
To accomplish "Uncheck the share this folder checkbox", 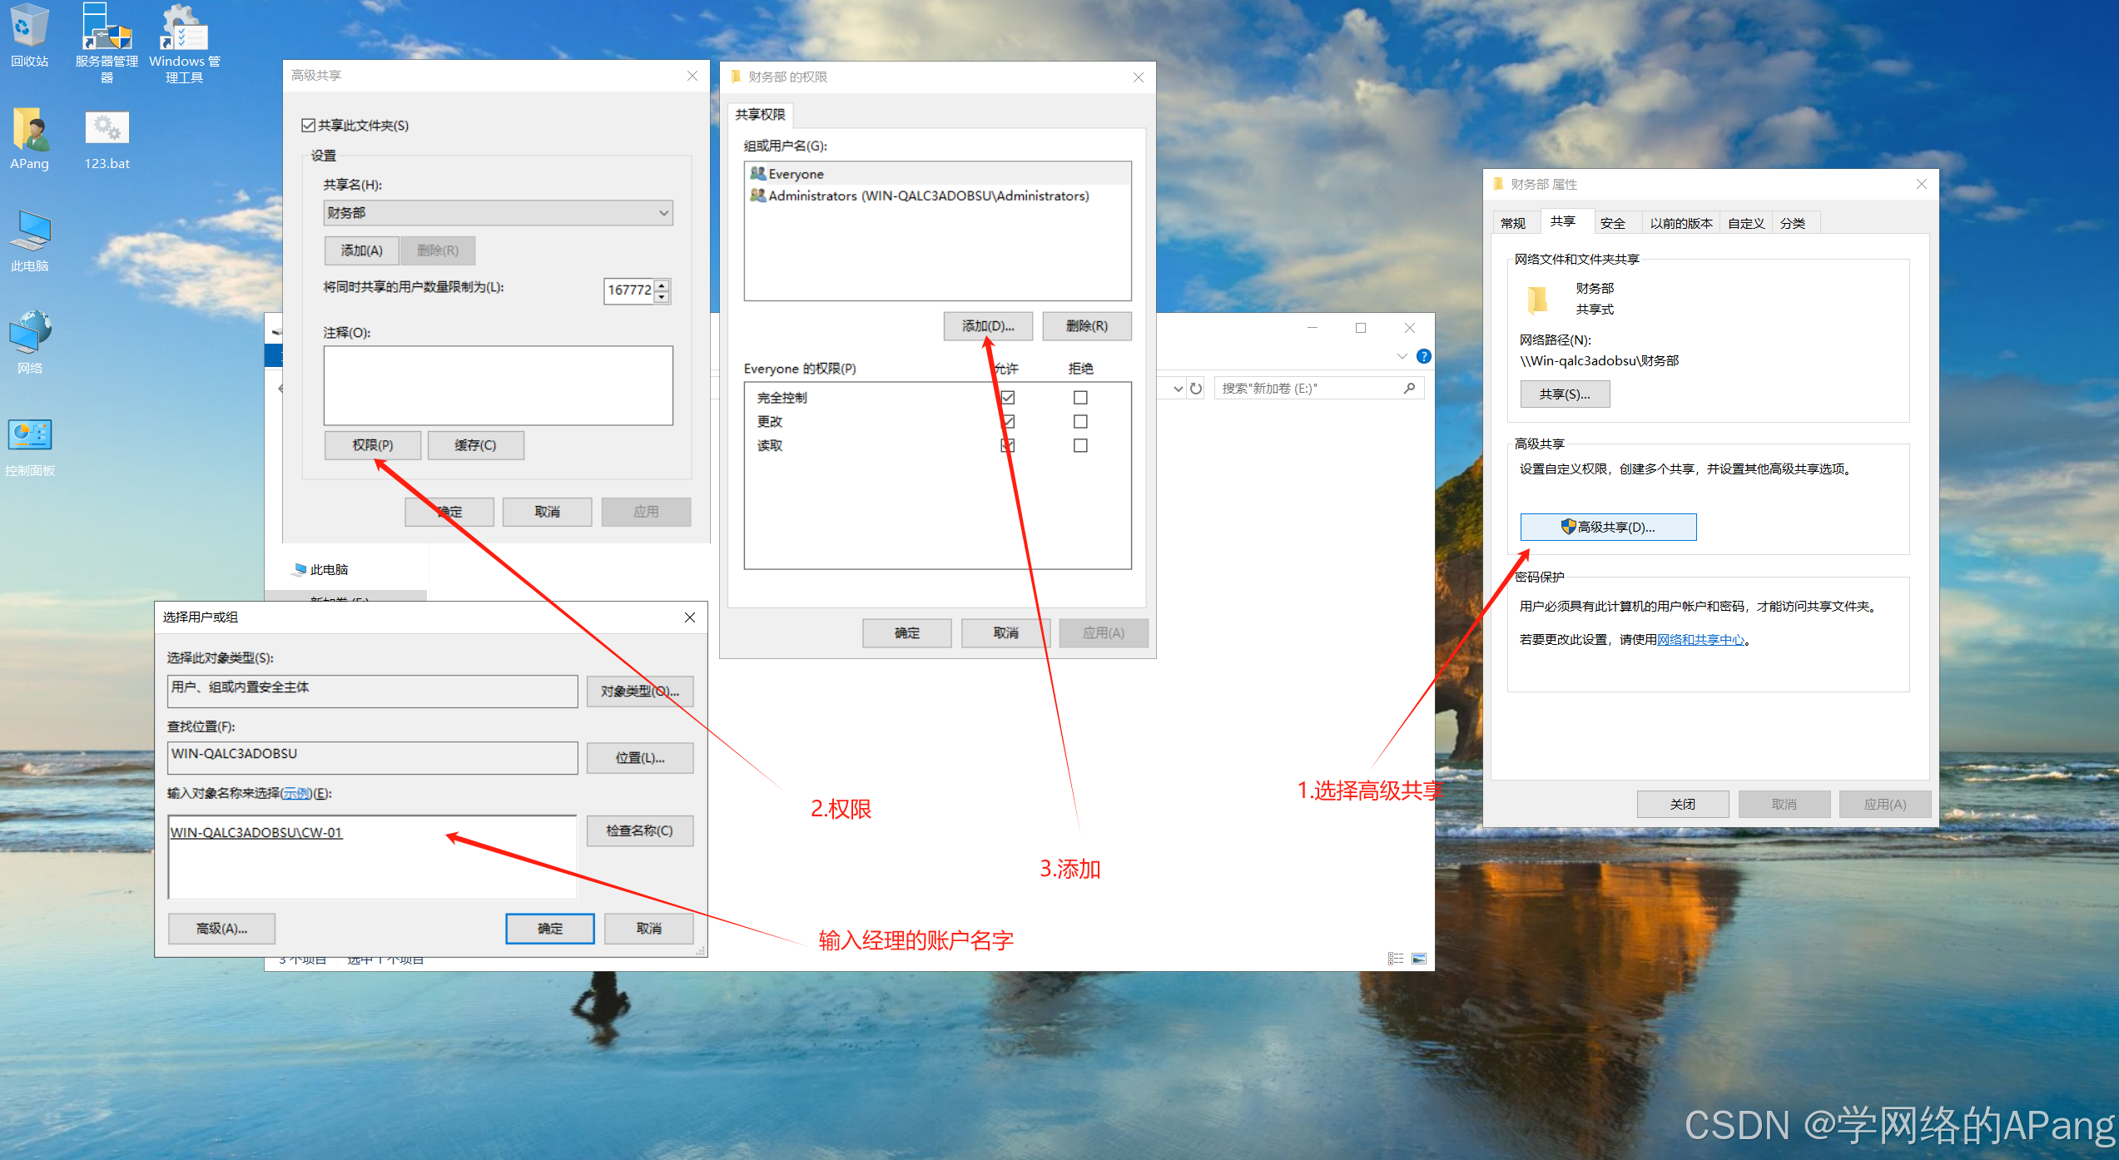I will [x=309, y=126].
